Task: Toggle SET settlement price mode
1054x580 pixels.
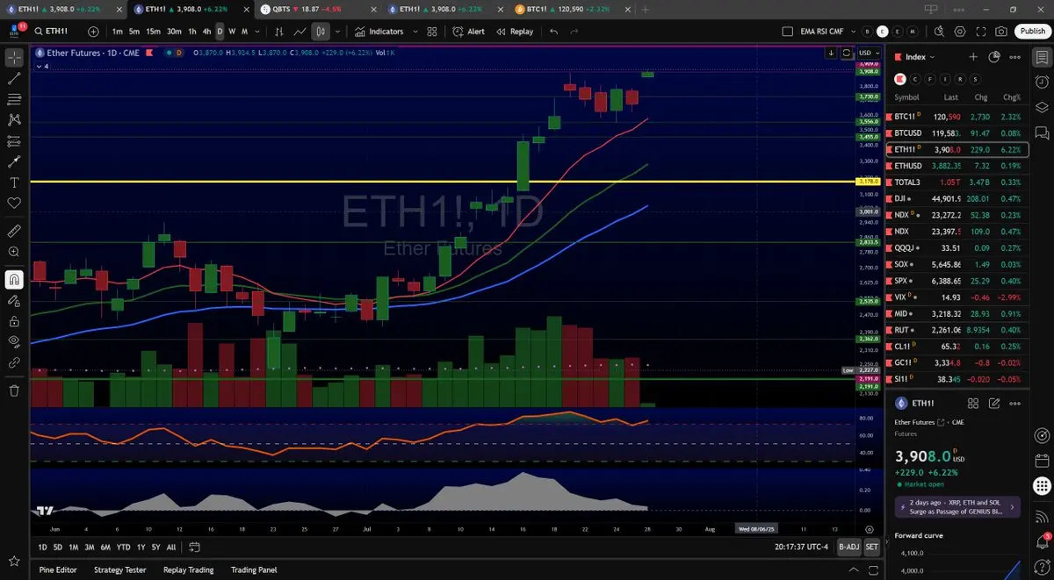Action: click(x=871, y=547)
